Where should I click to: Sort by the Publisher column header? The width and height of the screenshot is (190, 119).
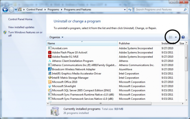139,43
